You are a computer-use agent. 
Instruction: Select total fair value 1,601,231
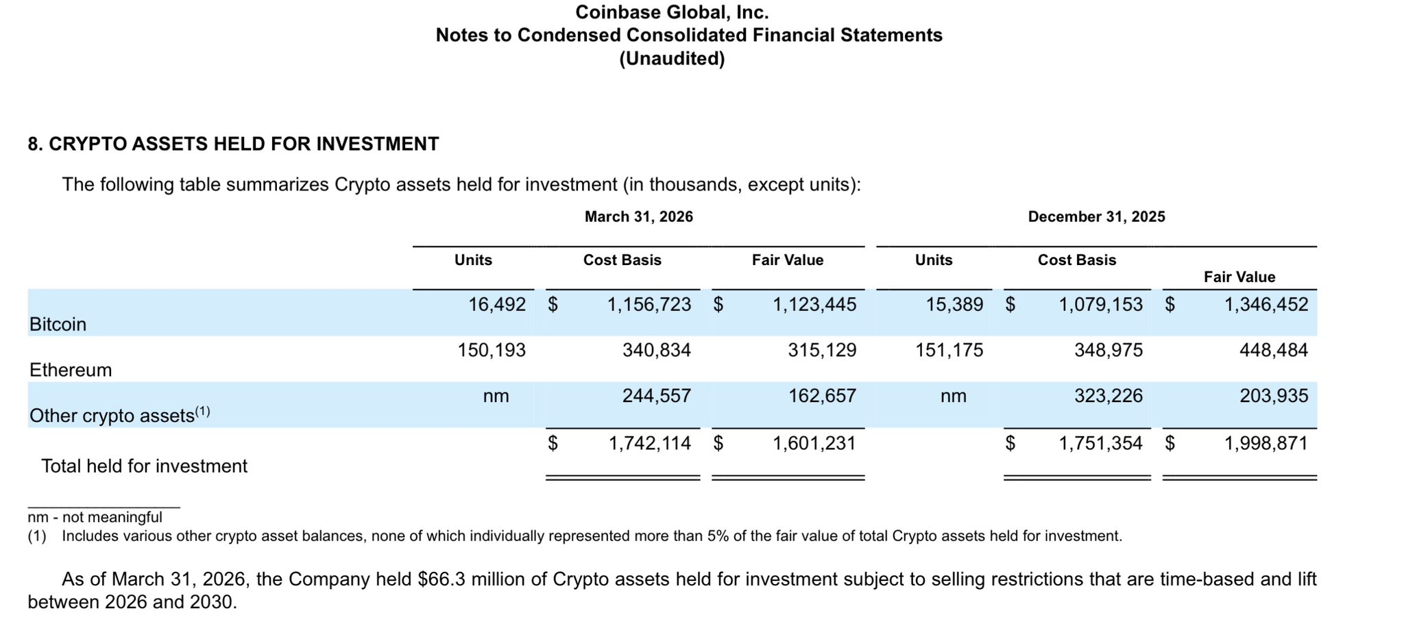[x=814, y=444]
